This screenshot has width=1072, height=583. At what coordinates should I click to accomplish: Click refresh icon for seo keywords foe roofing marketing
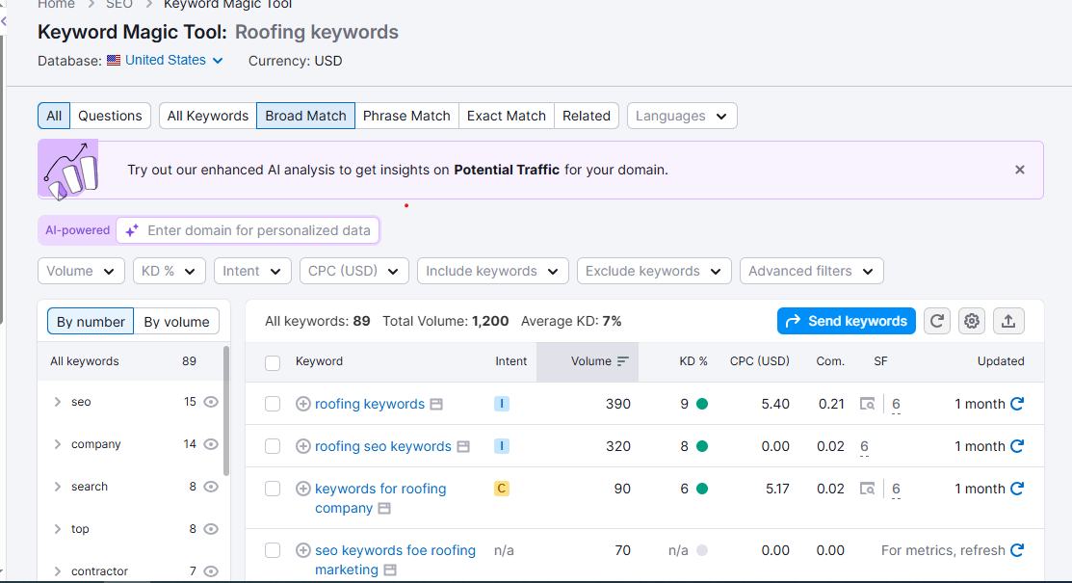[x=1018, y=550]
